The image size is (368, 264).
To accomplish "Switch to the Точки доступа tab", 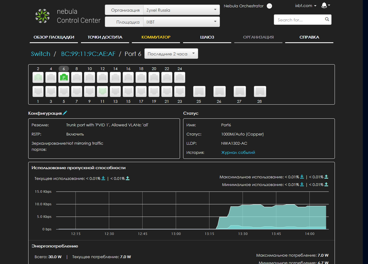I will click(x=105, y=37).
